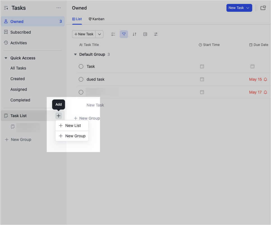
Task: Collapse the Default Group section
Action: point(75,54)
